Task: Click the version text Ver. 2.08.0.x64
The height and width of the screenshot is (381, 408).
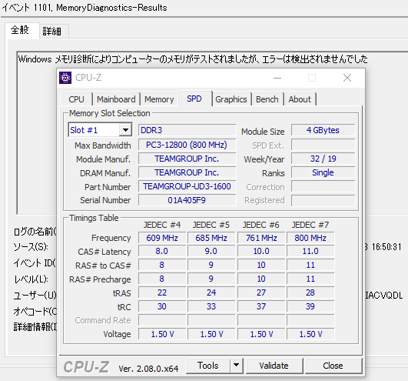Action: point(148,369)
